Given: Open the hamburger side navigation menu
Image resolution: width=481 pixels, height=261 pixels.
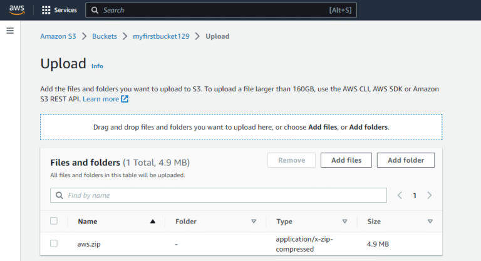Looking at the screenshot, I should click(10, 31).
